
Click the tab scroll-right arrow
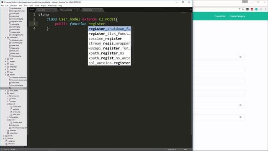(x=33, y=10)
